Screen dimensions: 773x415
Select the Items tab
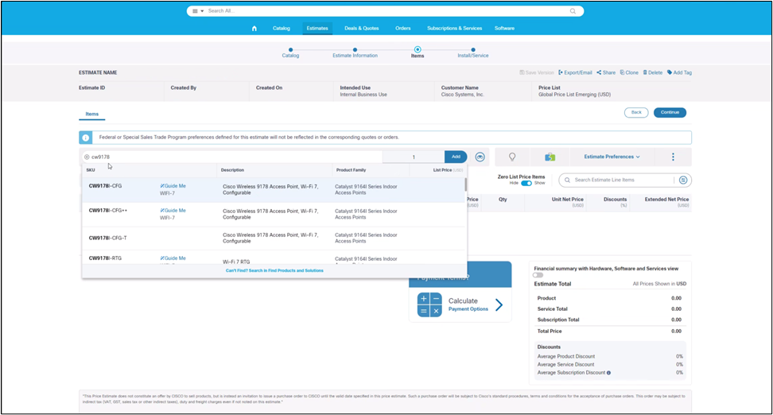tap(91, 114)
